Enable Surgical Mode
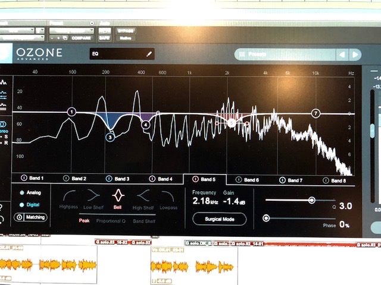Image resolution: width=381 pixels, height=285 pixels. pyautogui.click(x=220, y=219)
